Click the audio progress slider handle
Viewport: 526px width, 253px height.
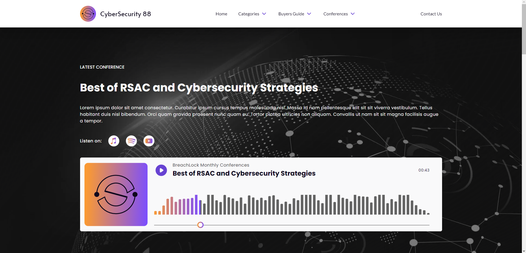pos(200,225)
